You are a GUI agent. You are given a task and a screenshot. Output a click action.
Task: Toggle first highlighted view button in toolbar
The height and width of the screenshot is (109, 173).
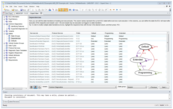60,10
